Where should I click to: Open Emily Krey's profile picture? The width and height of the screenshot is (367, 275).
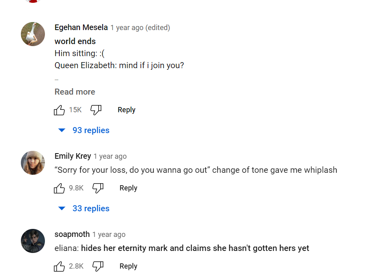click(x=33, y=163)
